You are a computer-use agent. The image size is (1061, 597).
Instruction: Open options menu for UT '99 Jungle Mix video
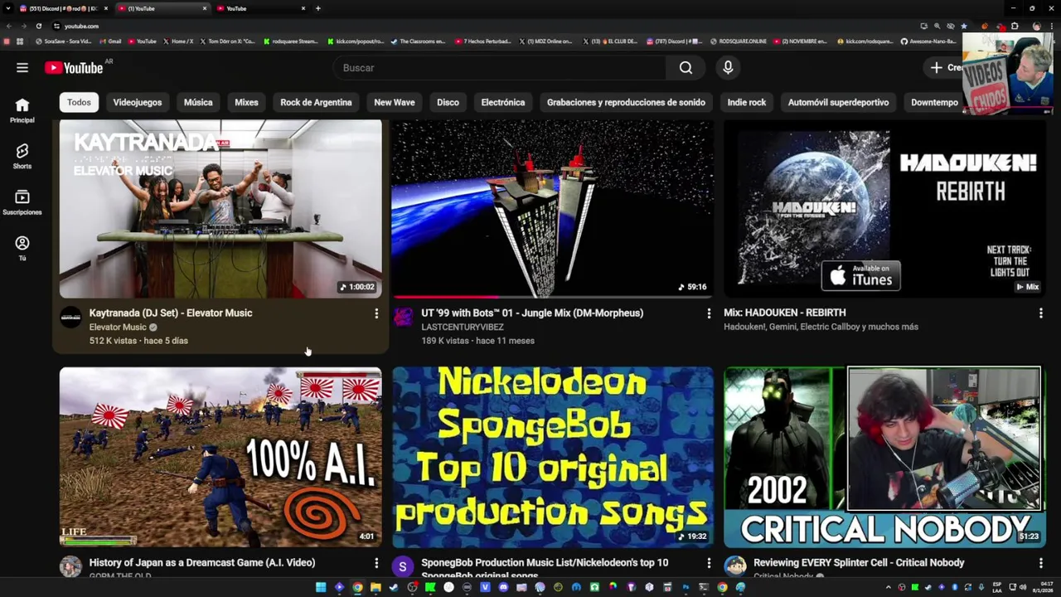point(709,313)
